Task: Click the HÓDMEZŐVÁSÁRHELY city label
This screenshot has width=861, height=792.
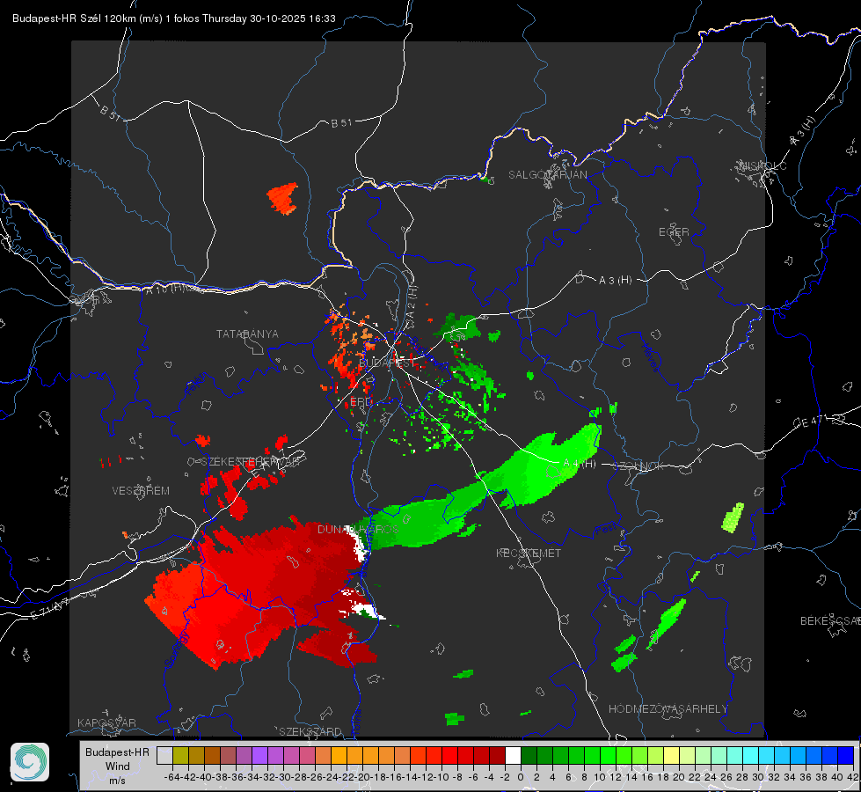Action: click(x=668, y=709)
